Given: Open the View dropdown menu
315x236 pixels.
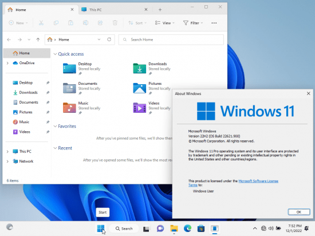Looking at the screenshot, I should point(164,23).
